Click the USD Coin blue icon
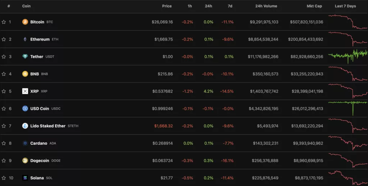 point(25,108)
